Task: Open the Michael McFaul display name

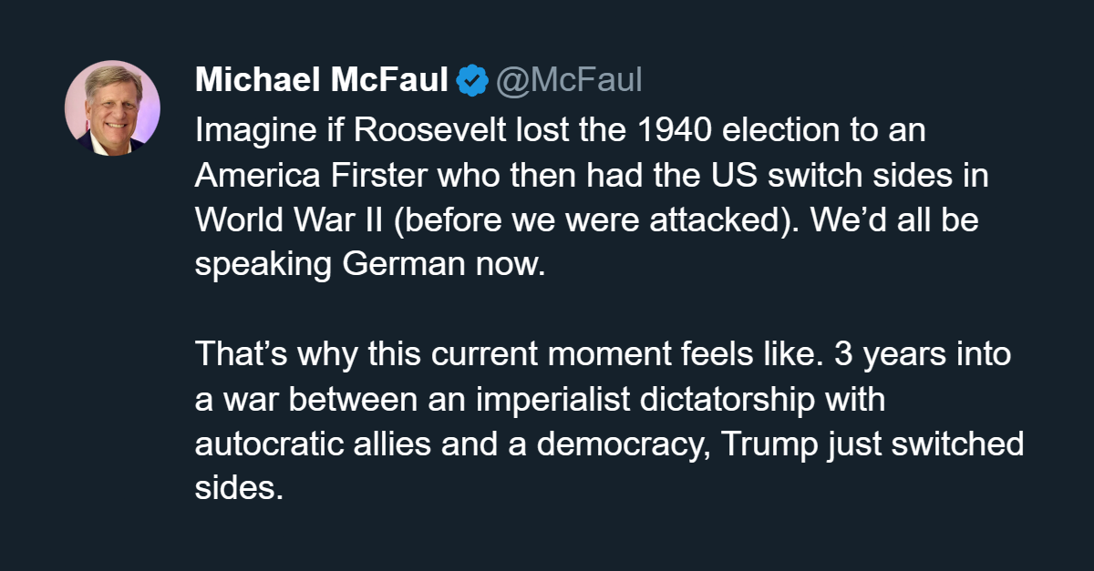Action: pos(321,81)
